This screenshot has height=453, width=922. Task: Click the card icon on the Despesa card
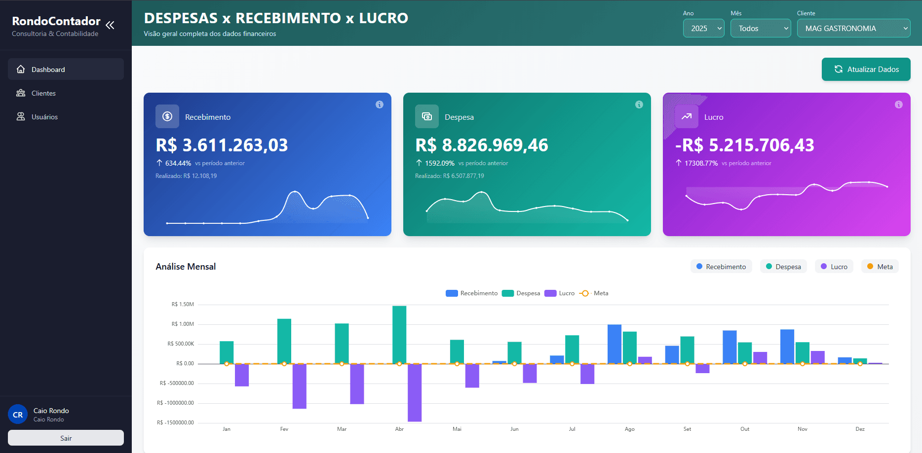click(x=427, y=116)
